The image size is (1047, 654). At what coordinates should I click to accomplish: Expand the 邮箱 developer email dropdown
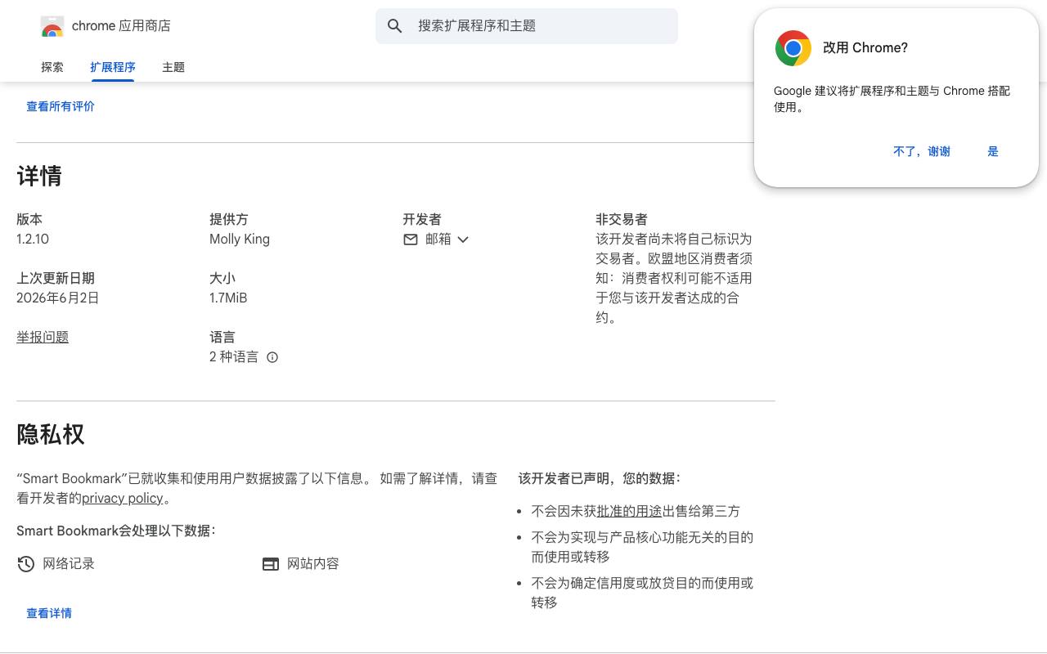[x=447, y=240]
